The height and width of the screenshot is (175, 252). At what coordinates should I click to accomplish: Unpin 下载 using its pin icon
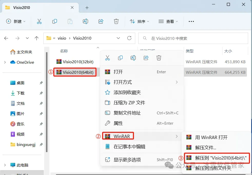[41, 93]
